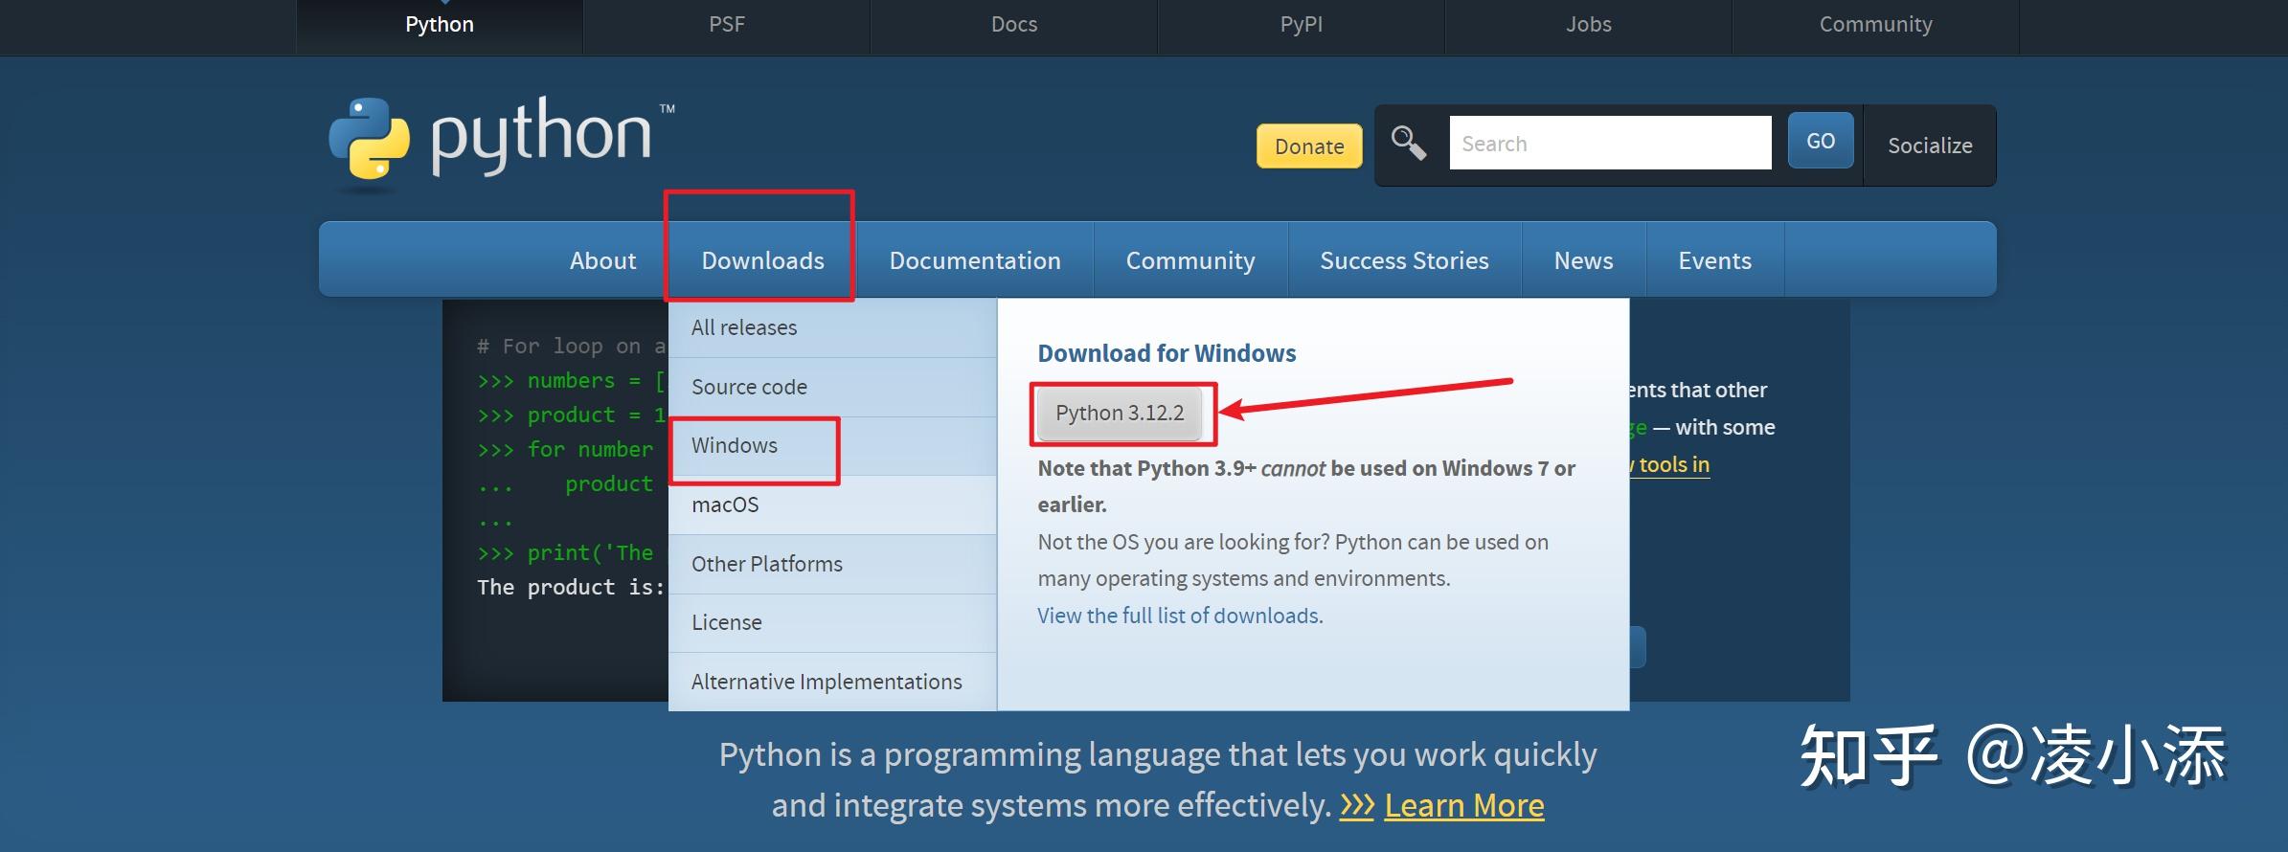Open Alternative Implementations entry
The height and width of the screenshot is (852, 2288).
coord(827,682)
